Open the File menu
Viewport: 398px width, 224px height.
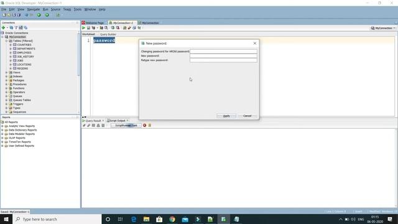(4, 9)
